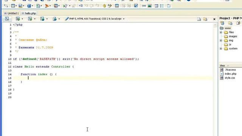
Task: Place cursor on 'class Hello extends Controller' line
Action: (43, 66)
